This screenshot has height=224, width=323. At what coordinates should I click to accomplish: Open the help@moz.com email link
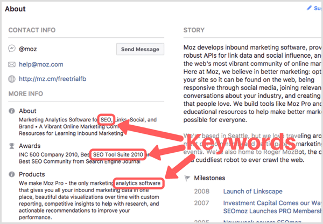click(x=41, y=64)
